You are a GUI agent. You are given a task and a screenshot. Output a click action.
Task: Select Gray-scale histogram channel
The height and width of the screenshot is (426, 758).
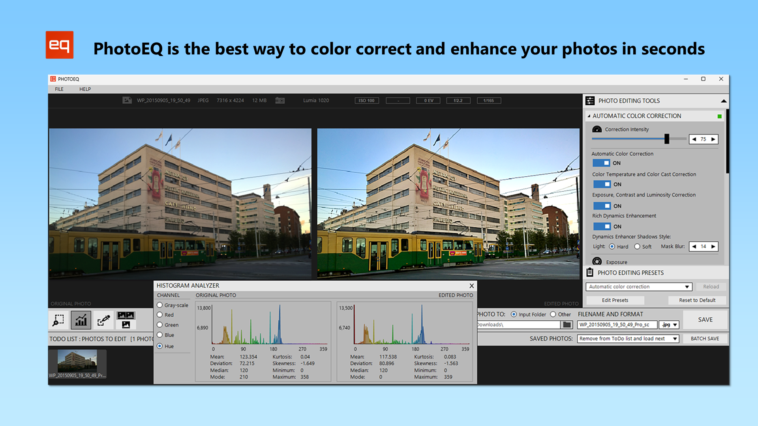click(x=160, y=305)
